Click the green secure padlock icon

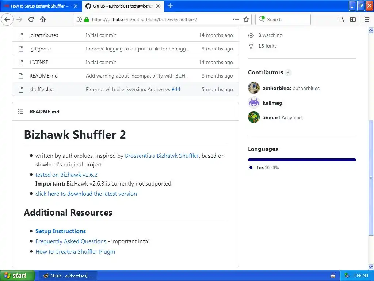[x=87, y=19]
